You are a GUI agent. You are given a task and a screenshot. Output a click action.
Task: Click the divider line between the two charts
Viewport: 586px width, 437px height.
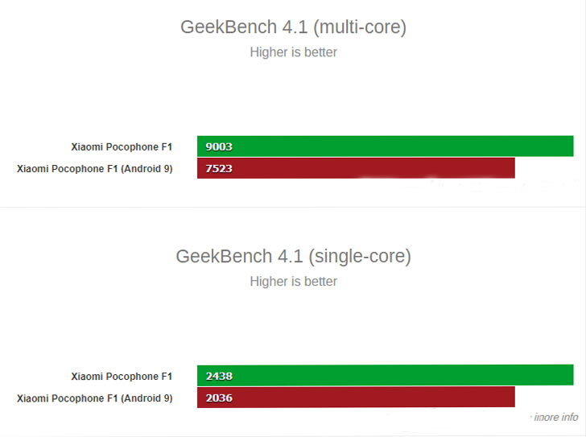293,207
